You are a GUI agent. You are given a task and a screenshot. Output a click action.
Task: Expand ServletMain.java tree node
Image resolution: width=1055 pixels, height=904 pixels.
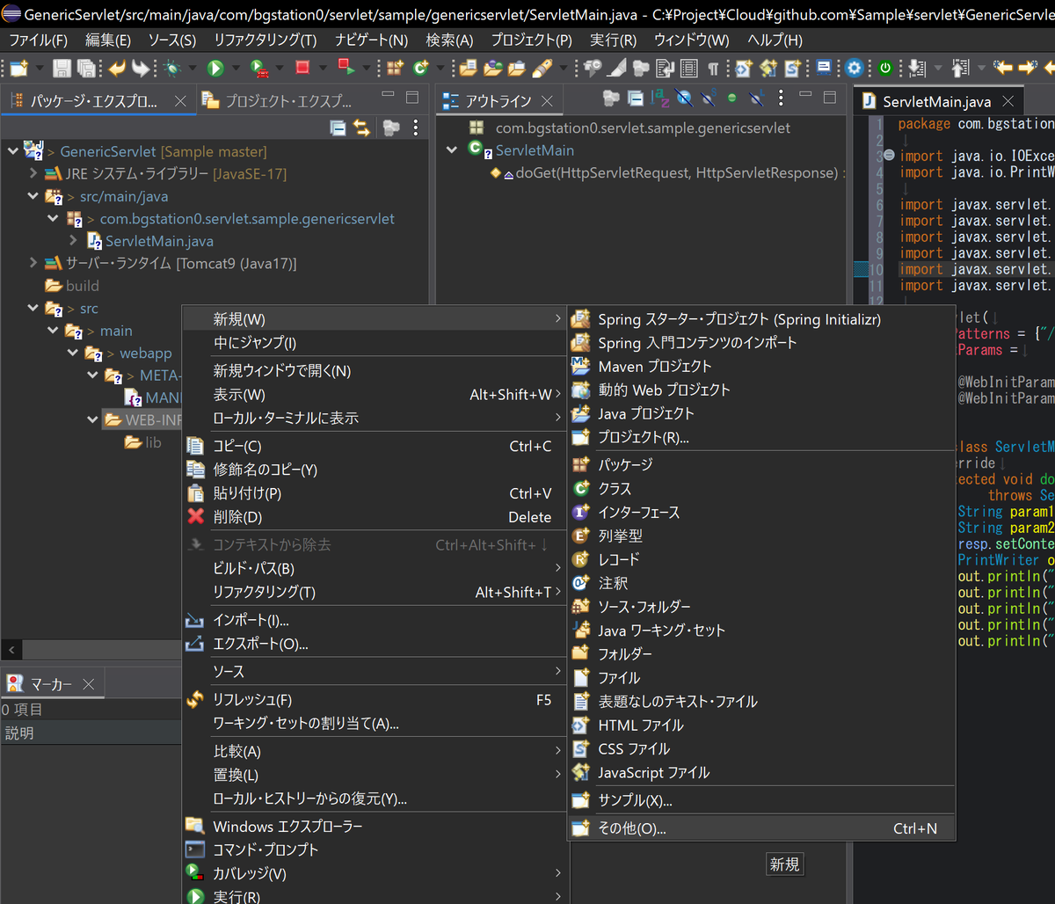(74, 241)
